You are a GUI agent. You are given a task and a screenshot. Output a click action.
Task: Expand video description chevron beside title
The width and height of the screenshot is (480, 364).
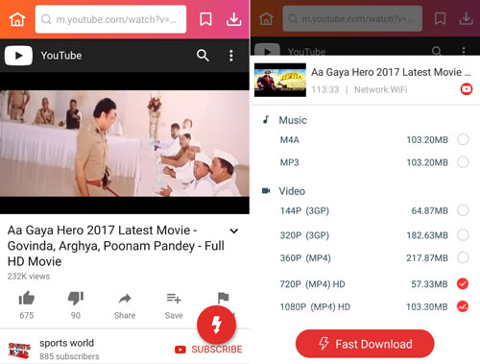coord(234,231)
